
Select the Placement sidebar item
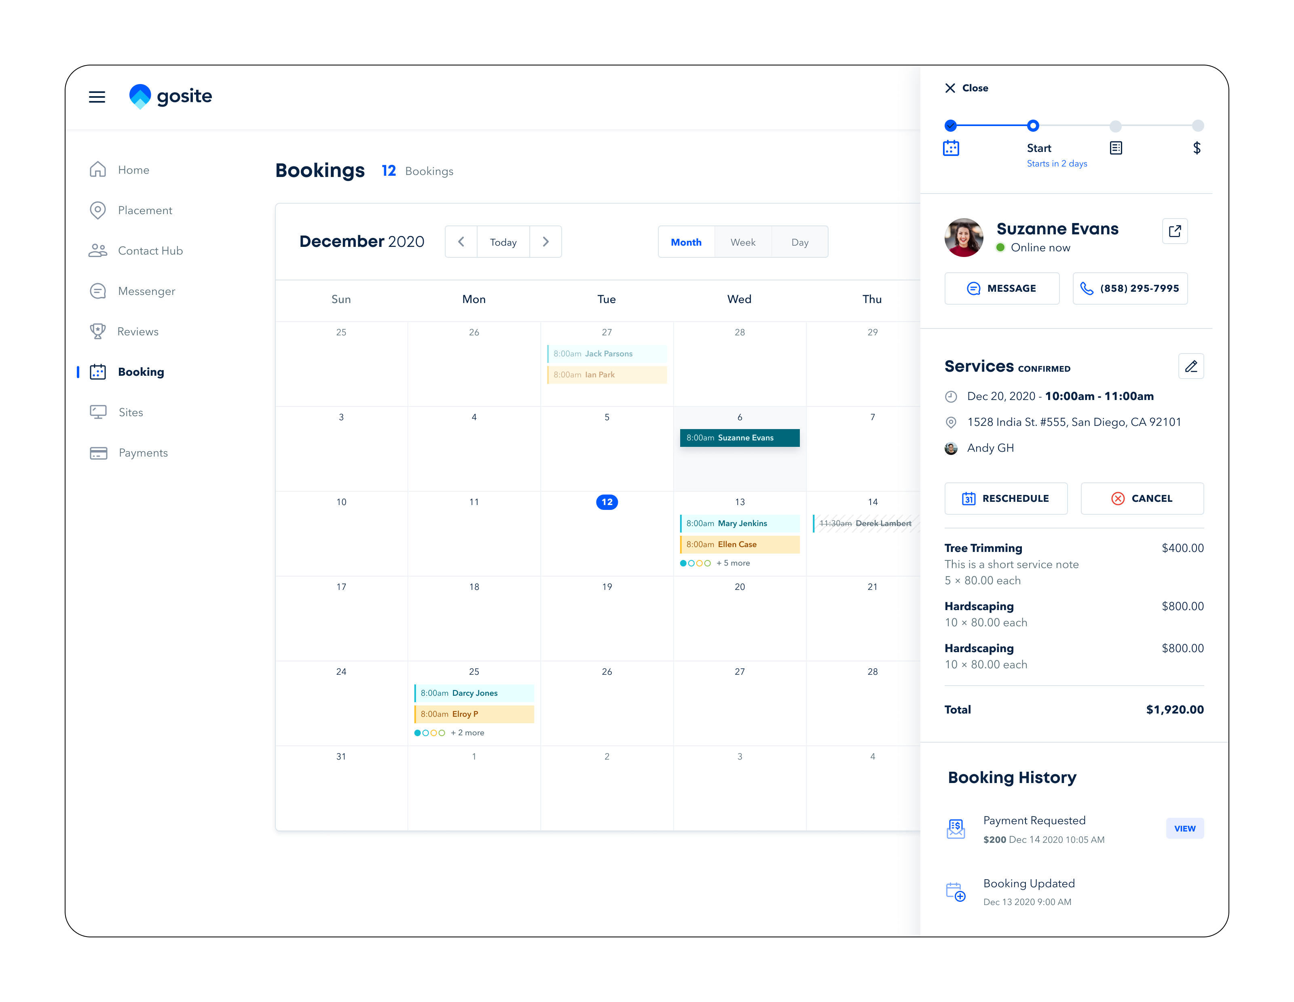(145, 211)
